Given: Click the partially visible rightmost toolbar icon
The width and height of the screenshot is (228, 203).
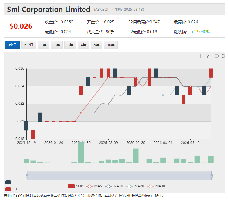Looking at the screenshot, I should 224,56.
